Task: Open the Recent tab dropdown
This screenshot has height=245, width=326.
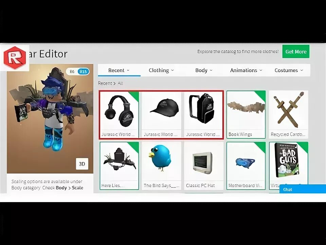Action: [119, 70]
